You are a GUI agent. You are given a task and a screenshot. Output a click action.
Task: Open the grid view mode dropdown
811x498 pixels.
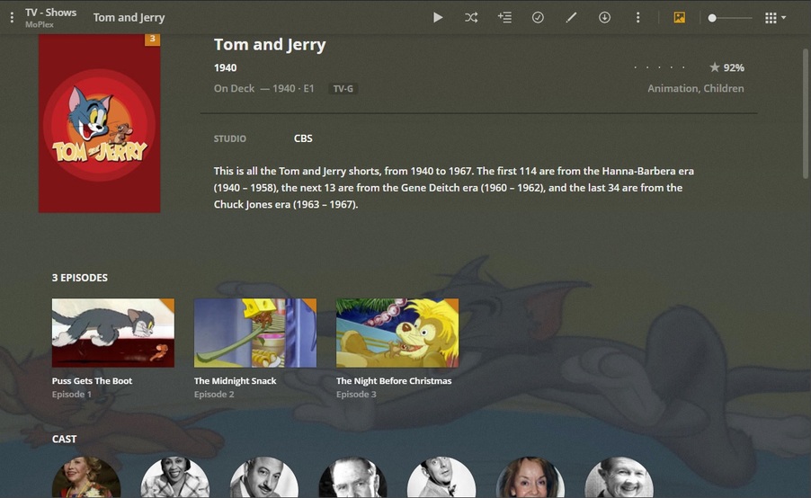(775, 18)
